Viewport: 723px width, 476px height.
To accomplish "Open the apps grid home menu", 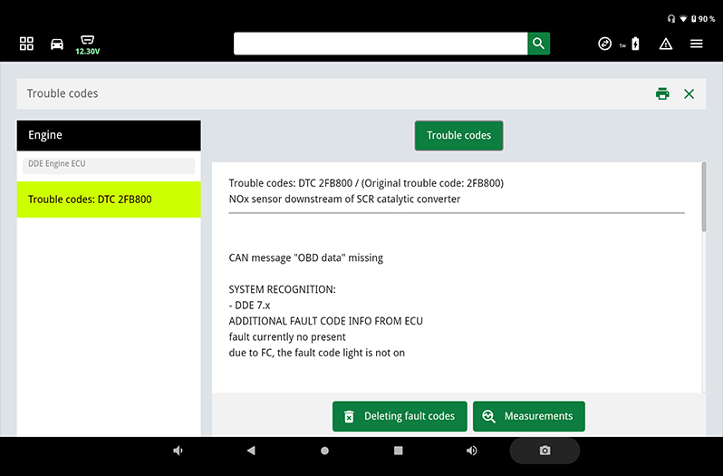I will pos(26,44).
